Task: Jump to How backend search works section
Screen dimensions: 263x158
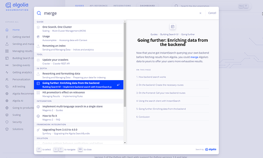Action: click(173, 77)
